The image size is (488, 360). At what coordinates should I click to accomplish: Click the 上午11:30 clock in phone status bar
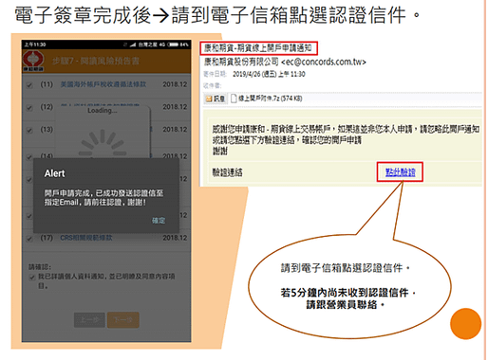click(35, 45)
